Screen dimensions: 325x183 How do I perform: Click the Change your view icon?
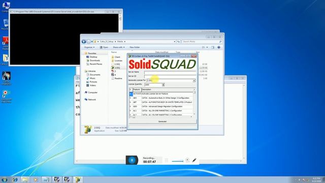pyautogui.click(x=204, y=47)
